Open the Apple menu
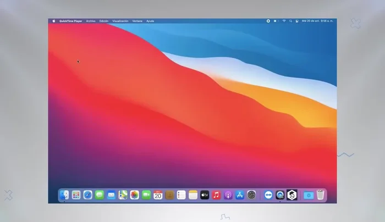The height and width of the screenshot is (222, 385). pyautogui.click(x=54, y=21)
